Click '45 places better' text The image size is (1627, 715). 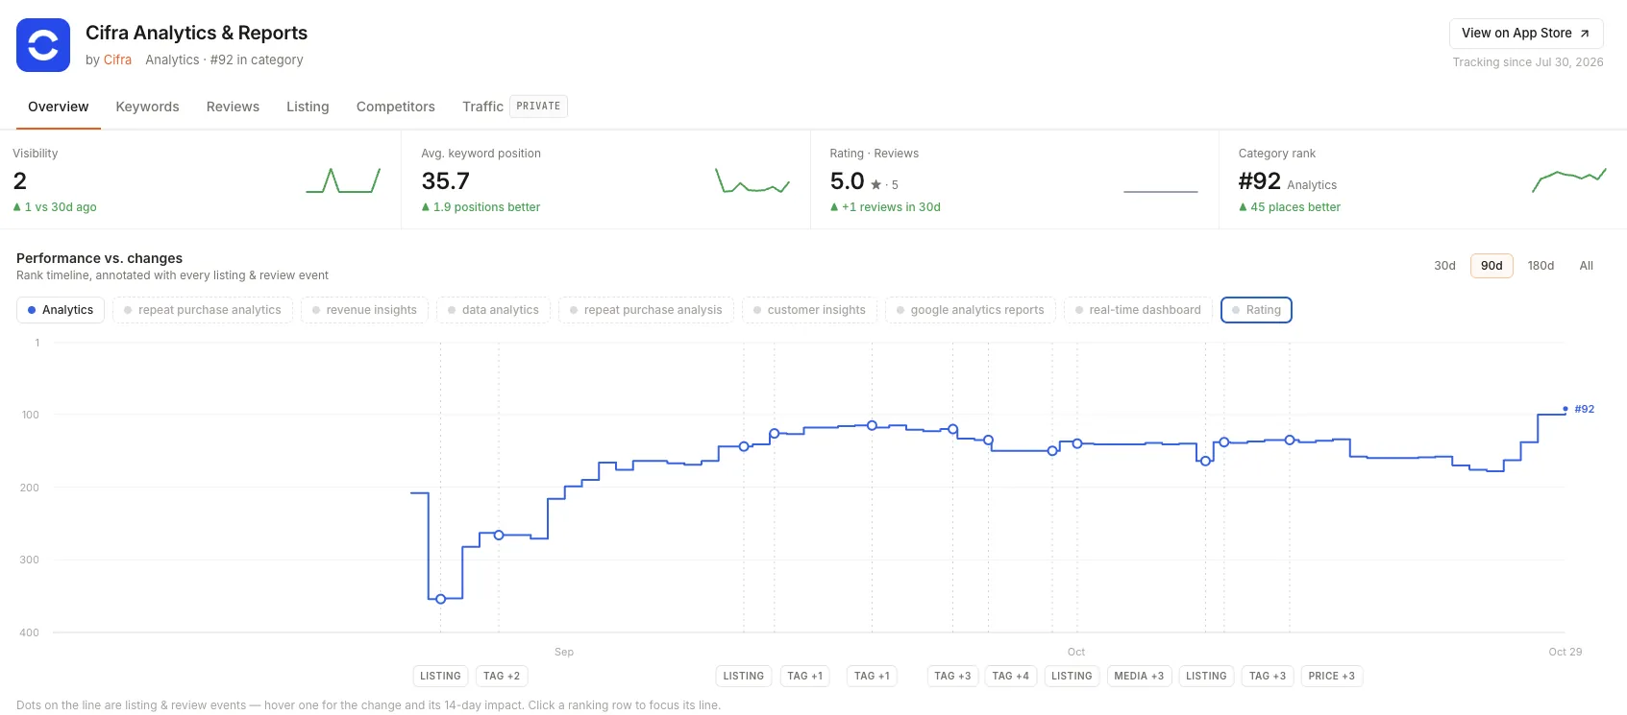tap(1294, 207)
